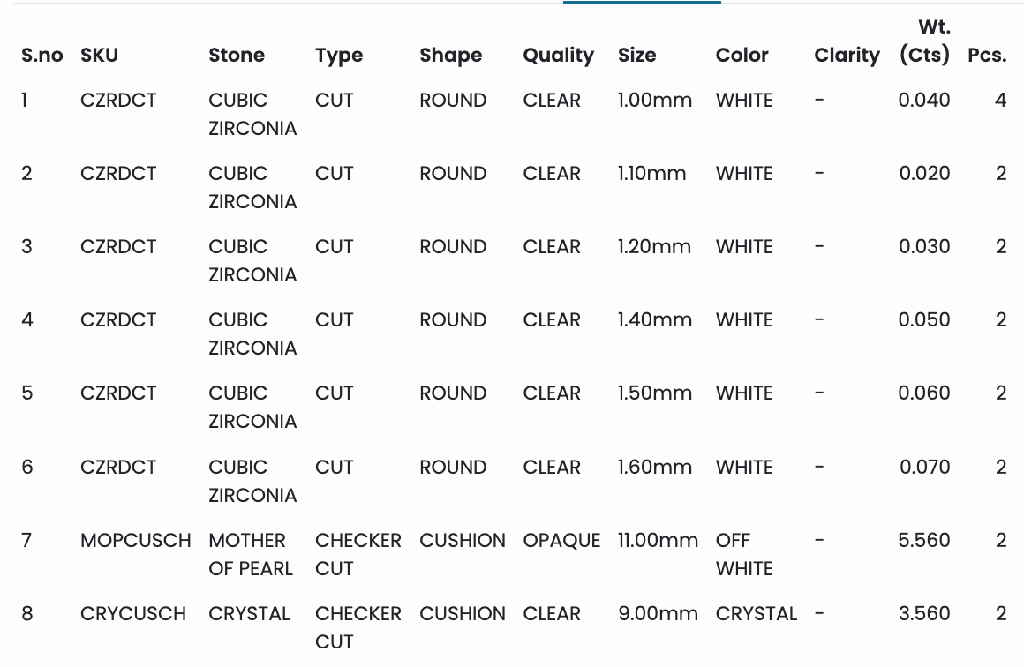
Task: Select the 11.00mm size cell
Action: click(658, 540)
